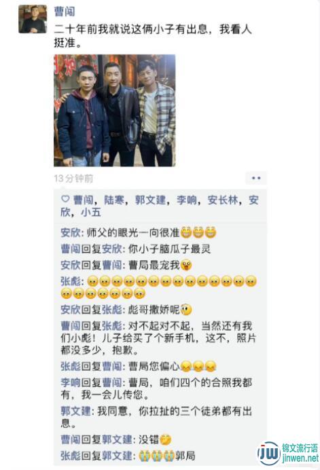The image size is (320, 470).
Task: Tap 李响's comment about 四个的合照
Action: point(156,388)
